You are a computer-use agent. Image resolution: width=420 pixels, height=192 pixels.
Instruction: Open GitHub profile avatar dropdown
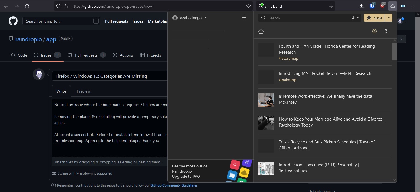click(x=402, y=21)
